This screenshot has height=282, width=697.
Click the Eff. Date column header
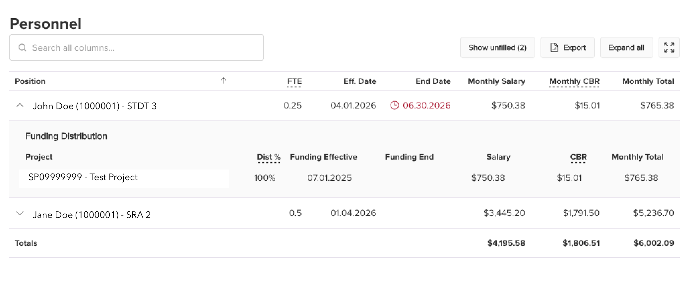[359, 81]
